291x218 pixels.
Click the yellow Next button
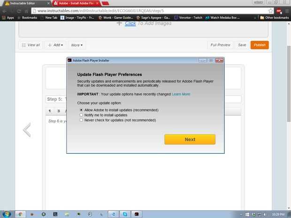click(190, 139)
